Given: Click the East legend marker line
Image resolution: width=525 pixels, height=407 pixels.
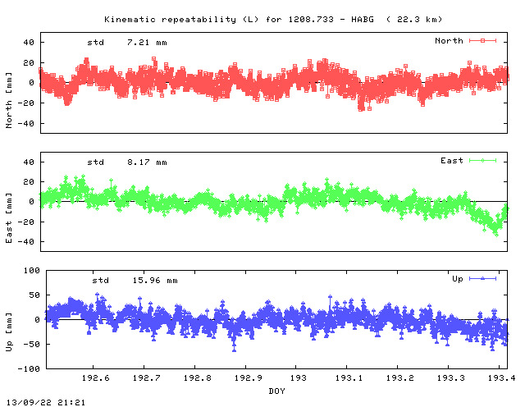Looking at the screenshot, I should click(482, 161).
